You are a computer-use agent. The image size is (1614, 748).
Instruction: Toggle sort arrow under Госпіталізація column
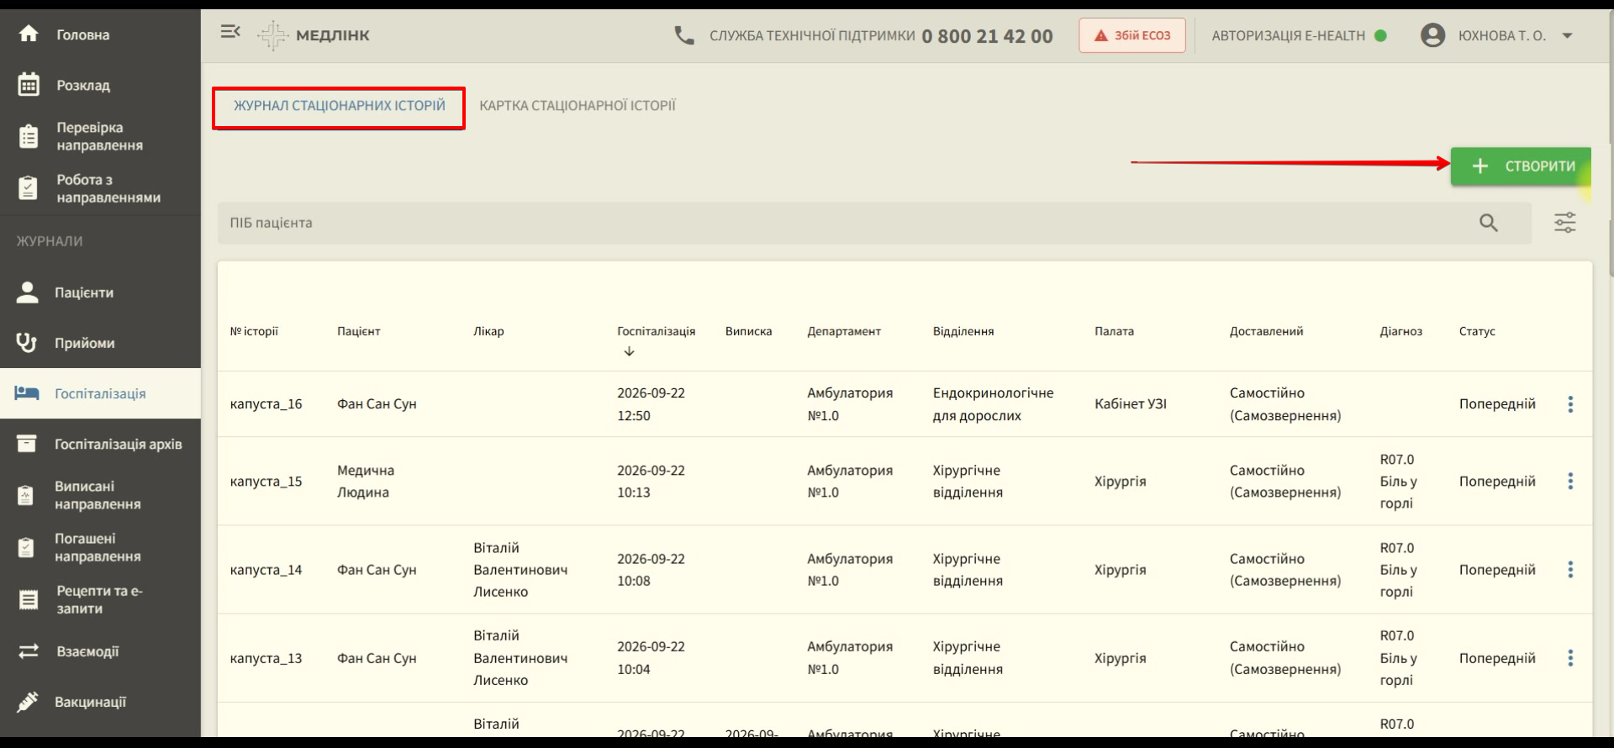[629, 351]
